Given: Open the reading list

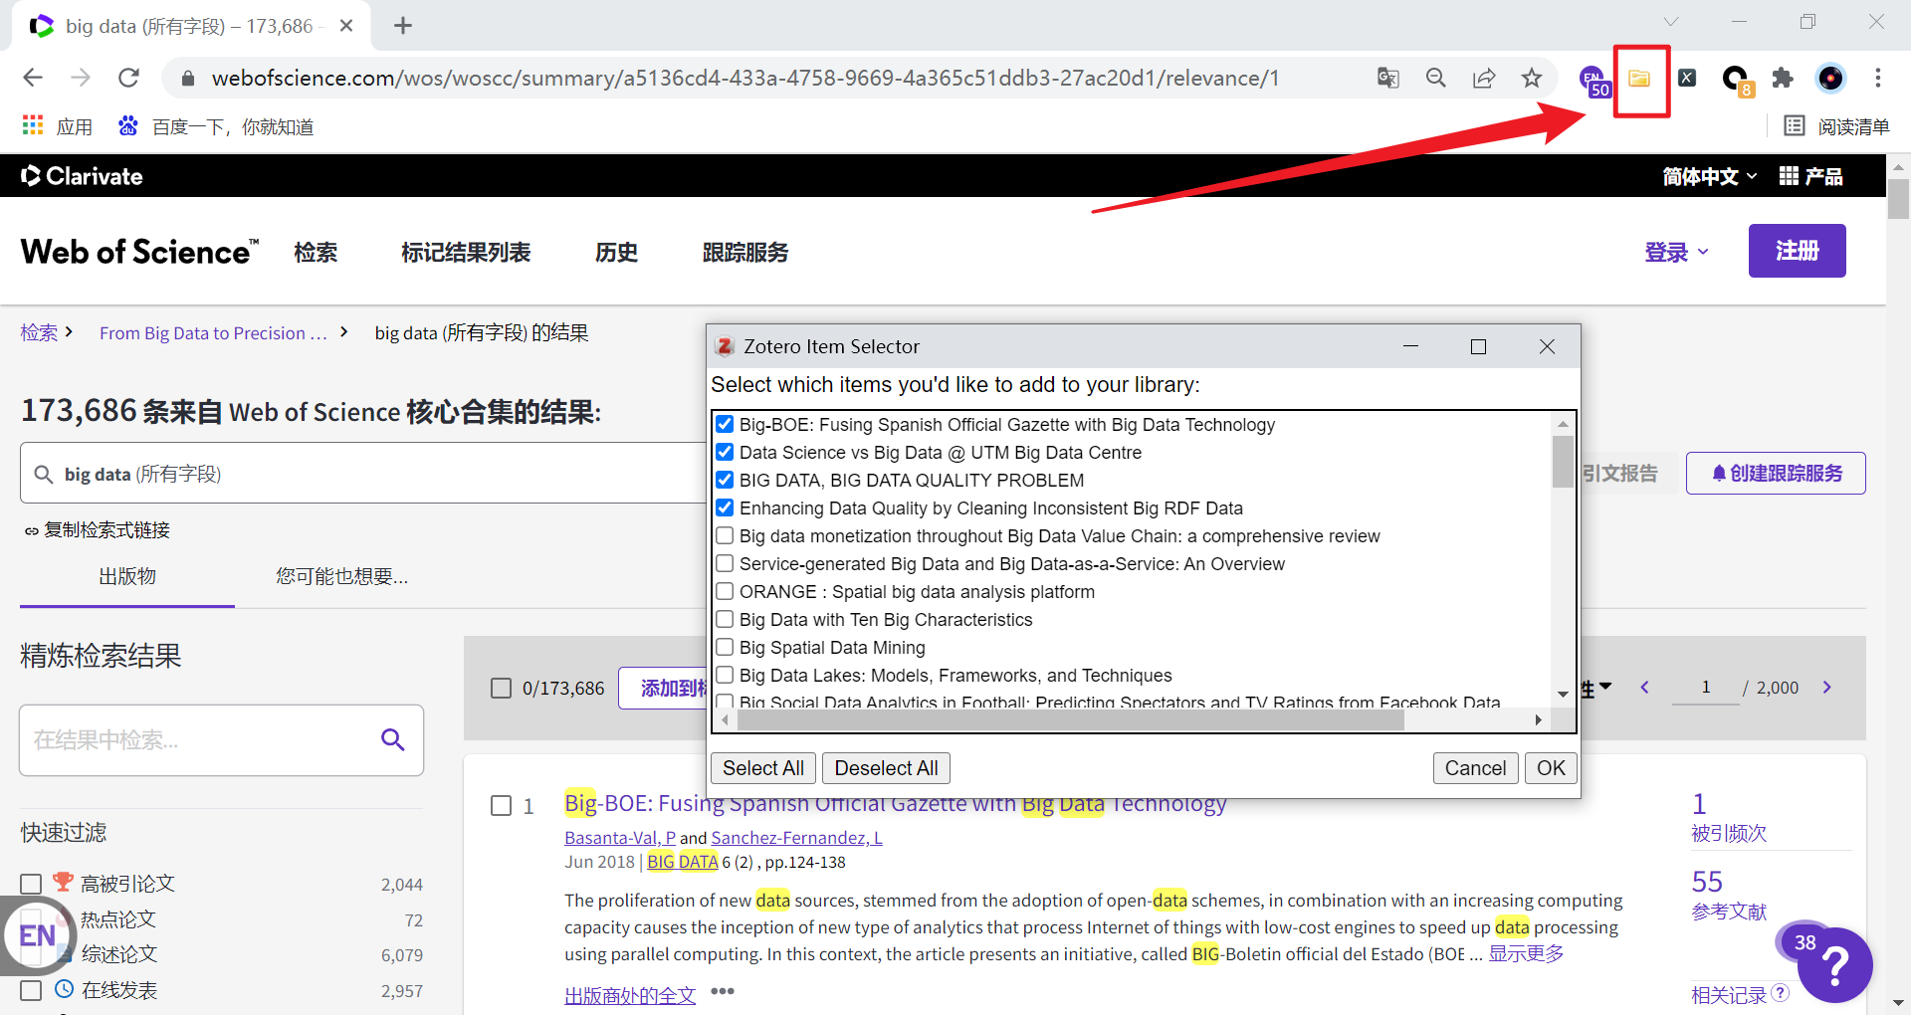Looking at the screenshot, I should point(1836,126).
